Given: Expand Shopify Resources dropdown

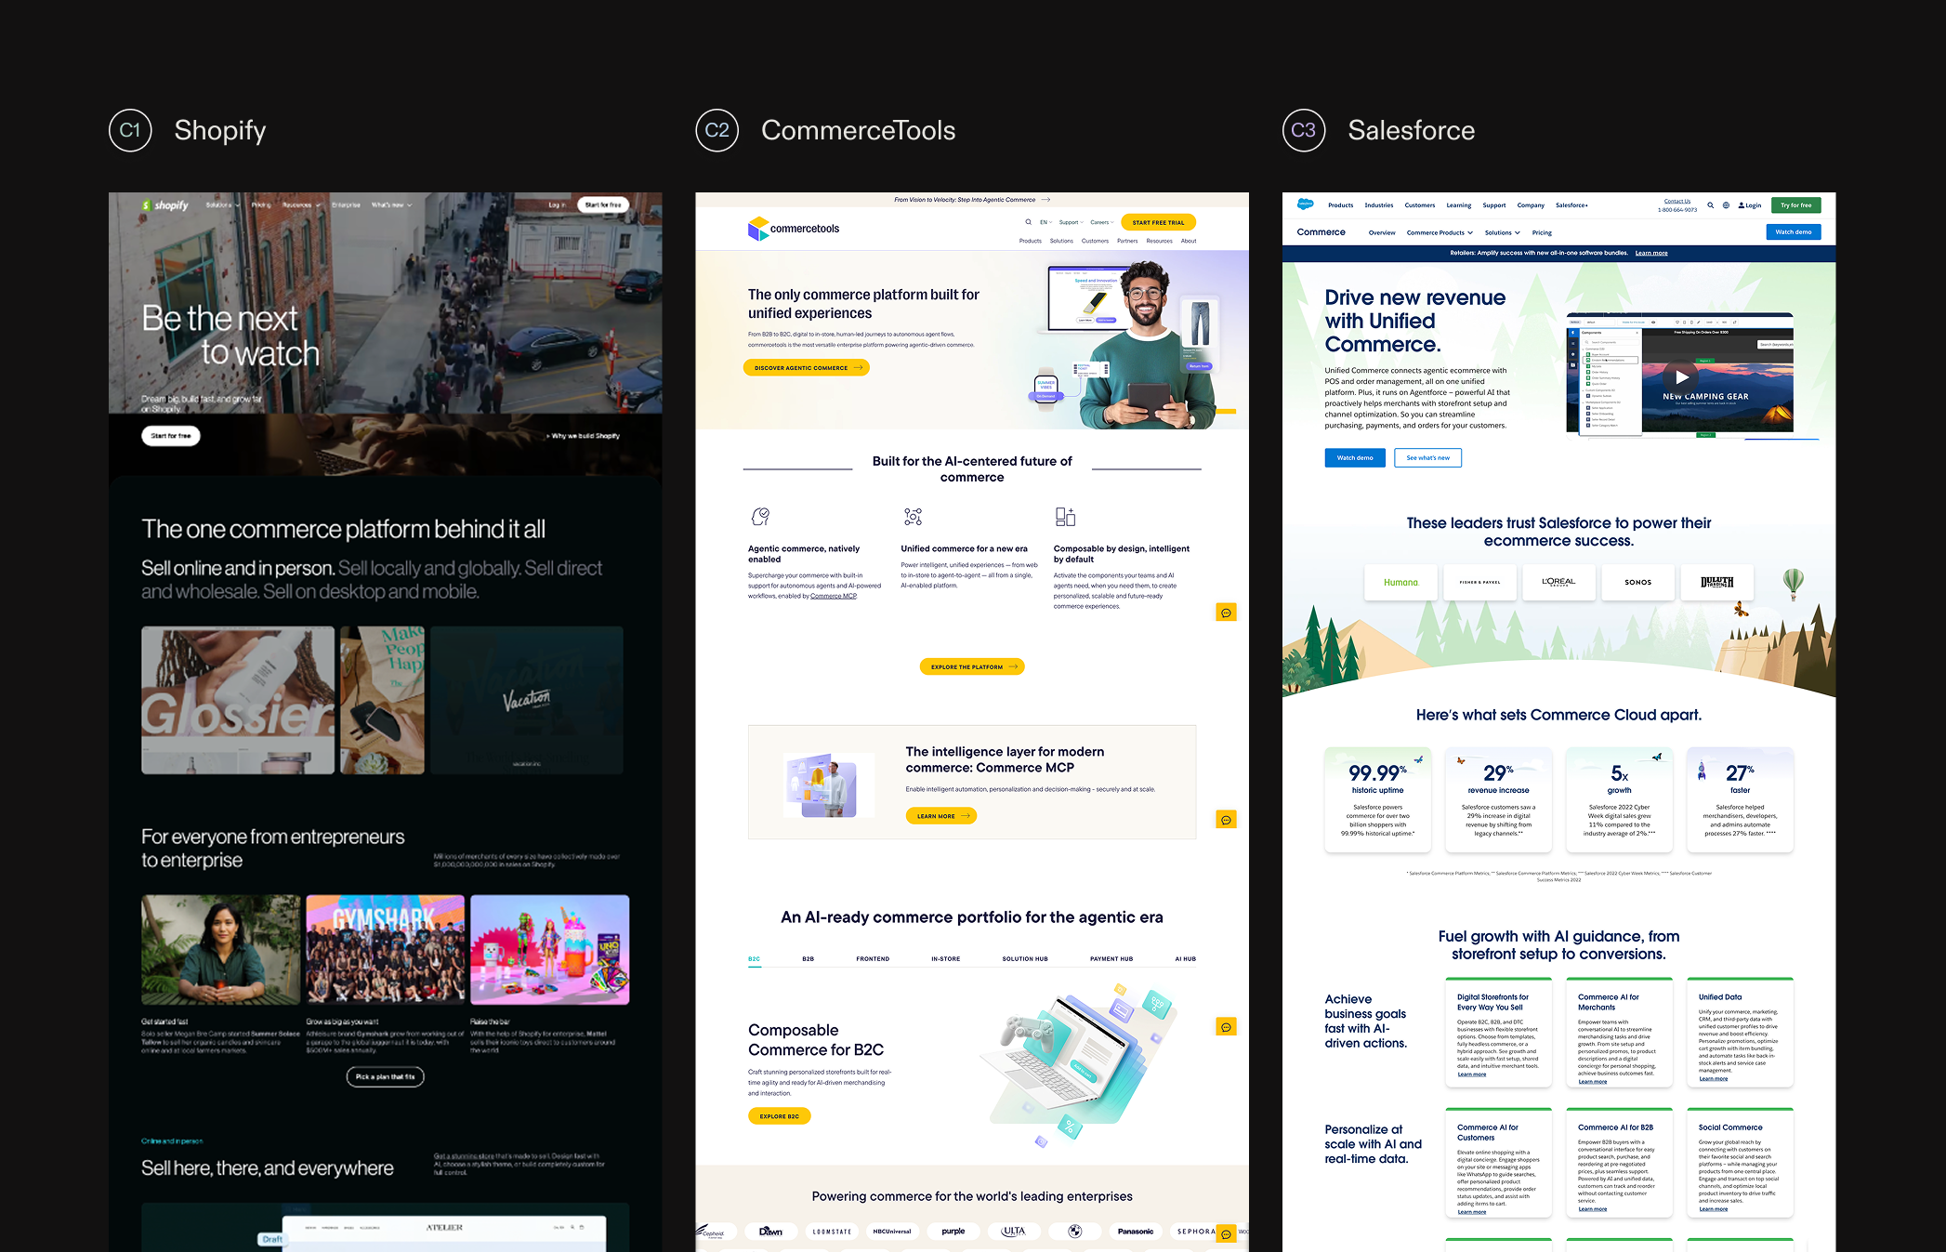Looking at the screenshot, I should click(x=301, y=205).
